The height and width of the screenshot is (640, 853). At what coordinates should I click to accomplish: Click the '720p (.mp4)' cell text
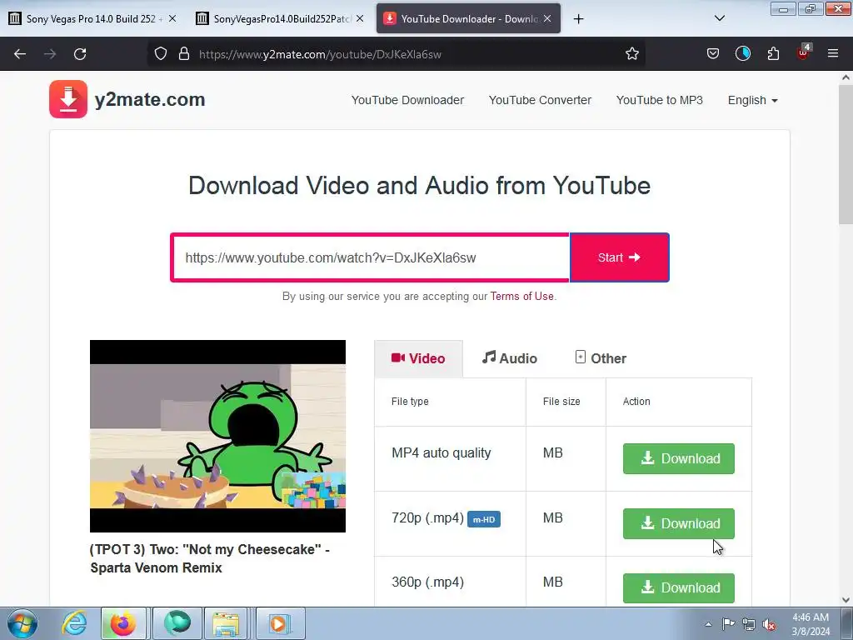tap(427, 517)
